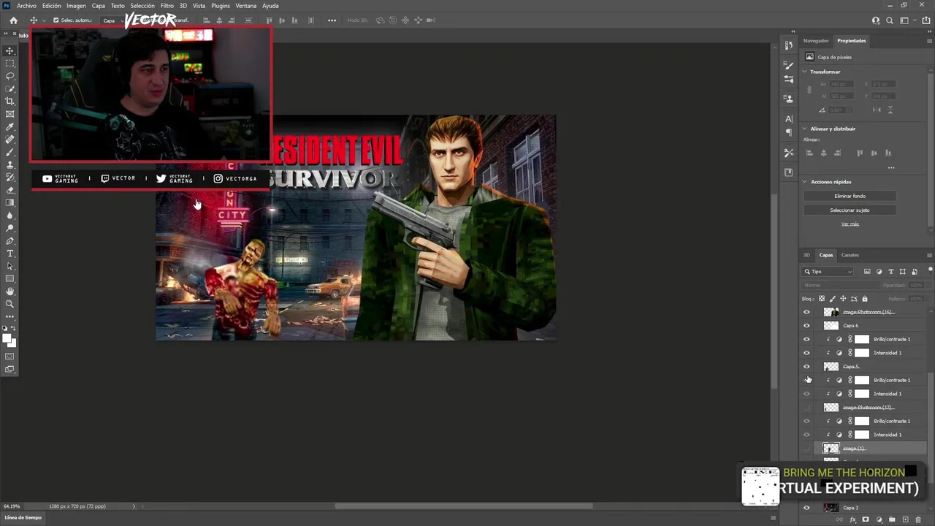
Task: Open the Tipo layer filter dropdown
Action: (x=828, y=272)
